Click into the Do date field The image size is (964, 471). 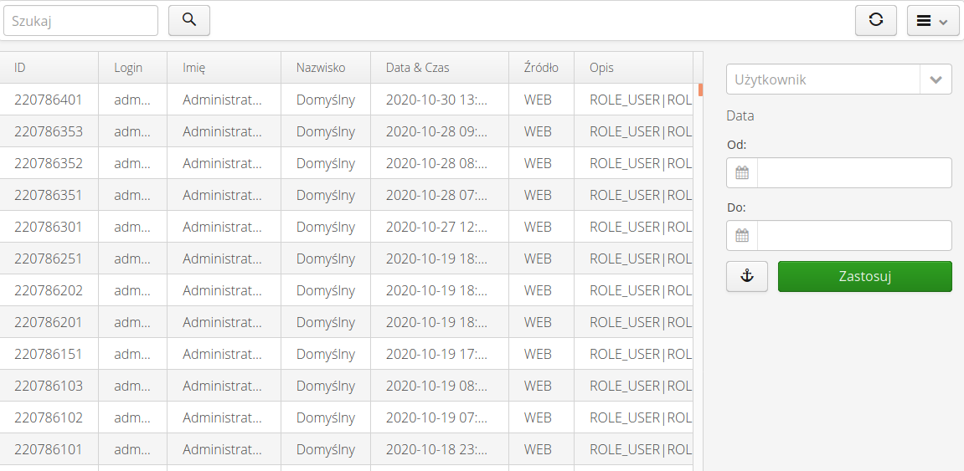pos(854,236)
